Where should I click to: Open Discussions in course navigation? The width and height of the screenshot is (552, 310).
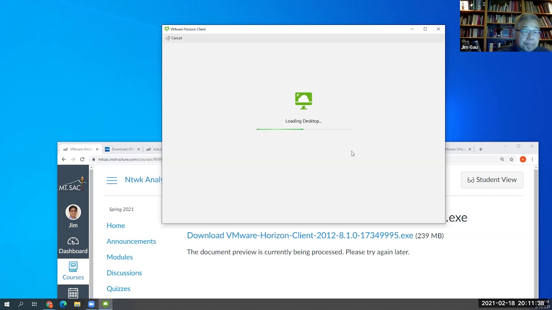coord(124,273)
